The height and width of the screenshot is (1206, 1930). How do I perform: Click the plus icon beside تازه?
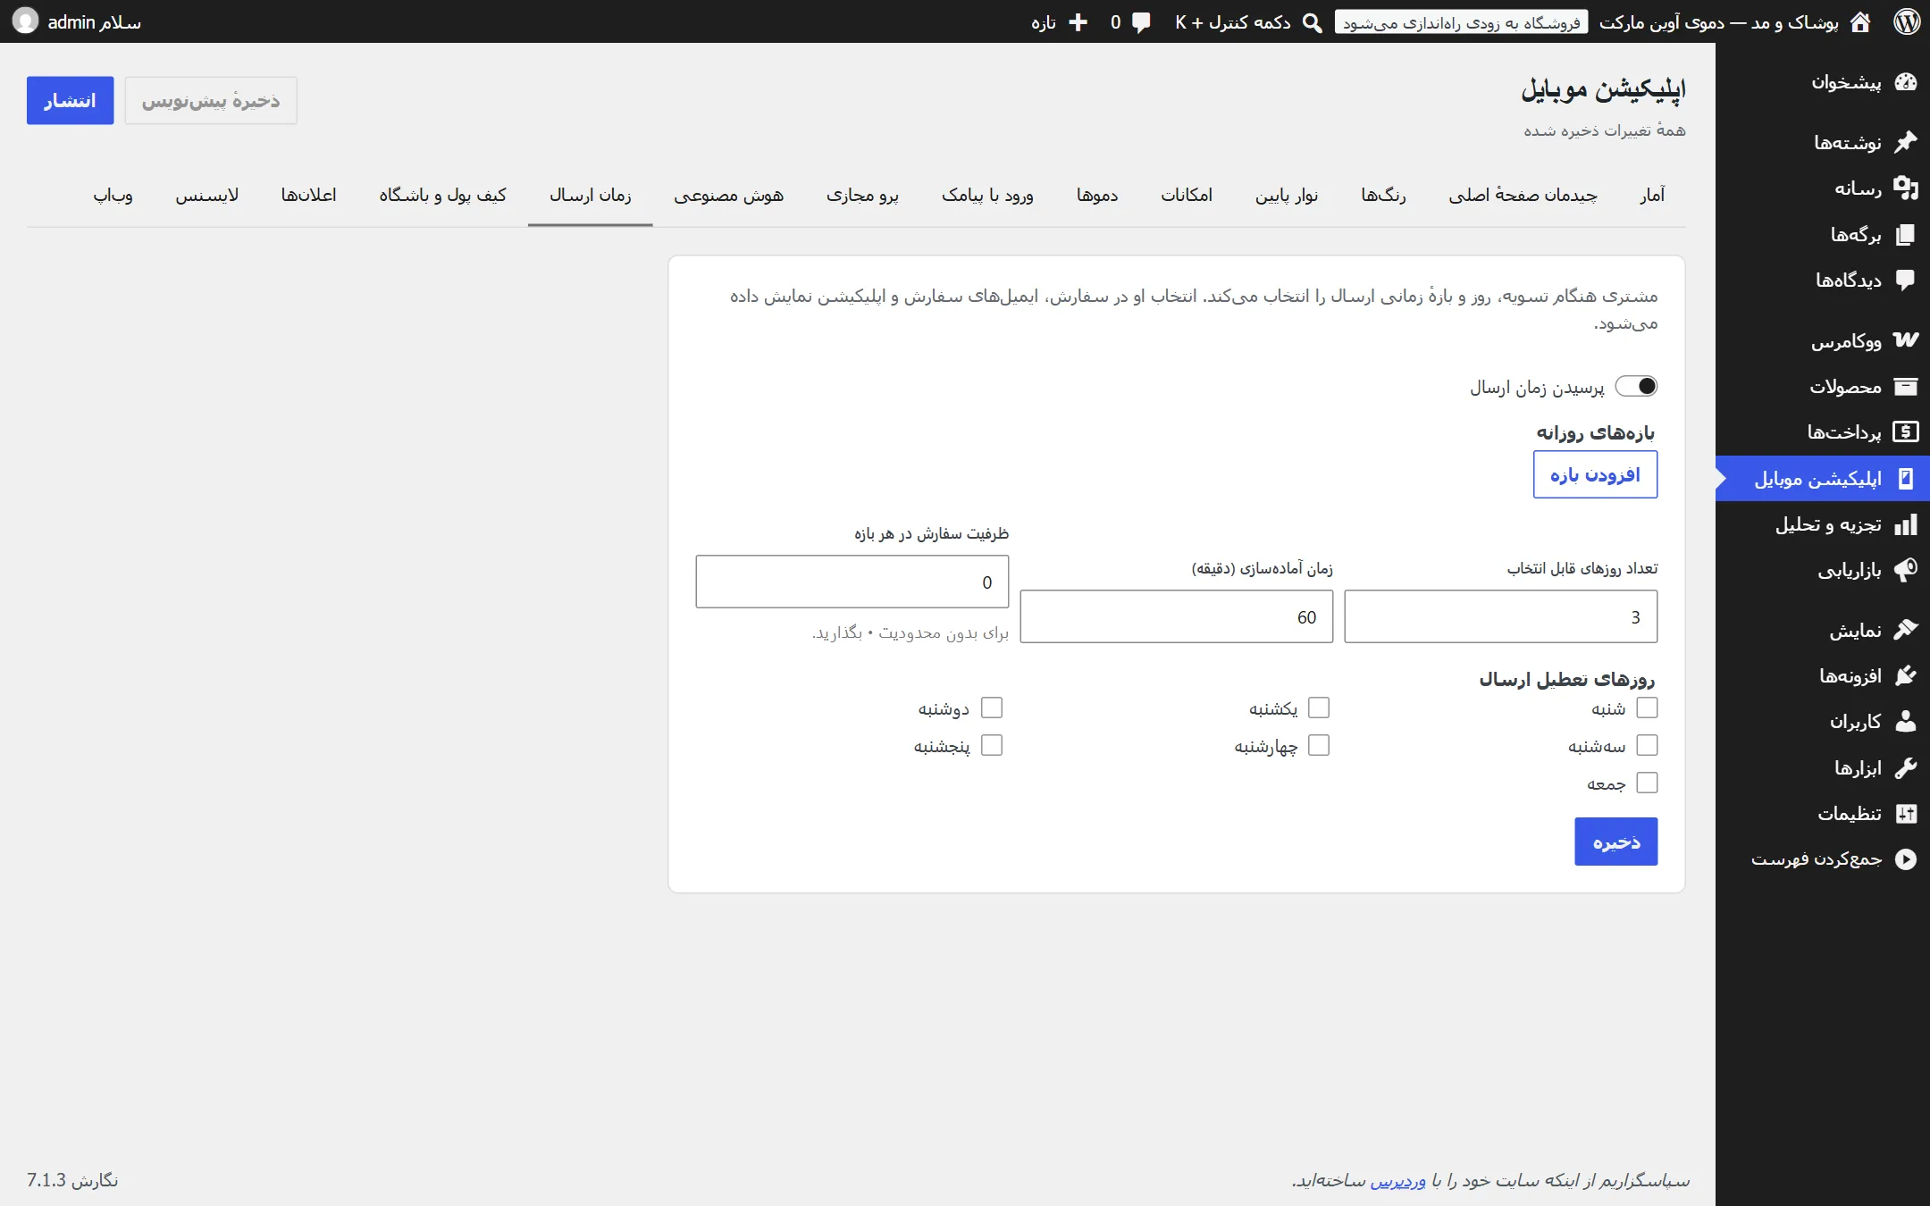click(x=1078, y=22)
